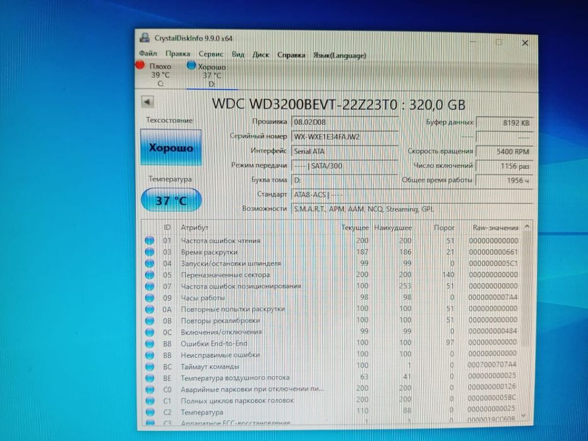Click the Serial ATA interface field
This screenshot has width=588, height=441.
[x=344, y=151]
